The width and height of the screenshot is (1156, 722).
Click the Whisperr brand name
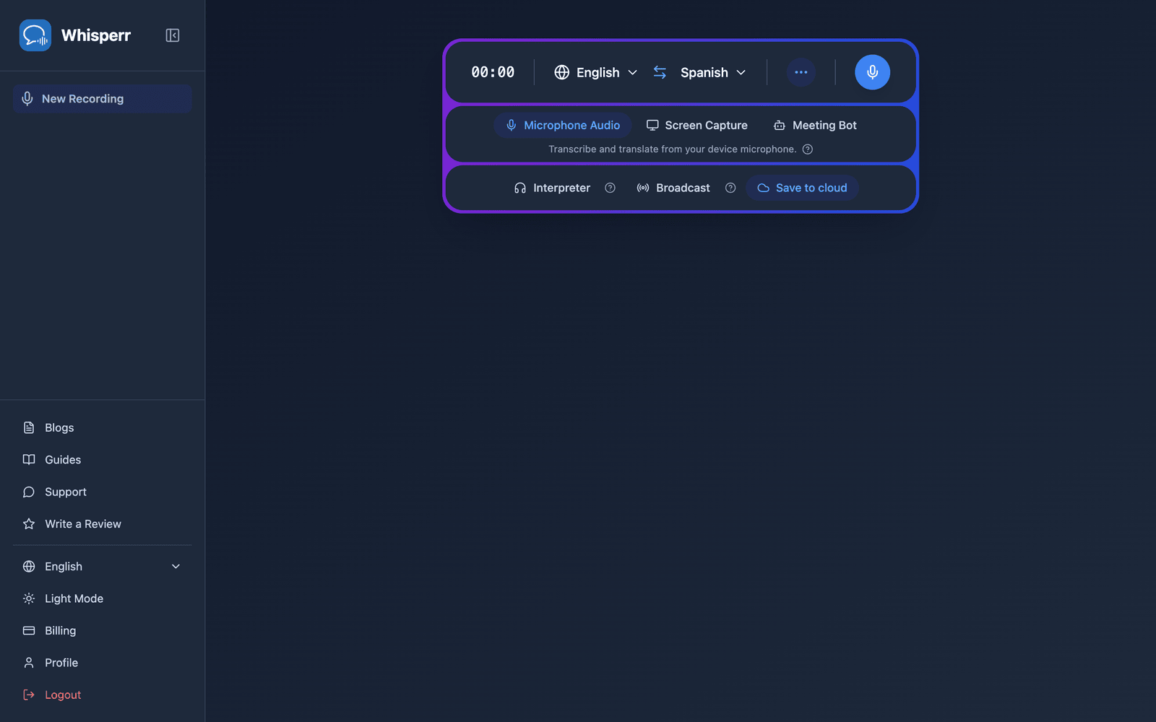click(x=96, y=35)
